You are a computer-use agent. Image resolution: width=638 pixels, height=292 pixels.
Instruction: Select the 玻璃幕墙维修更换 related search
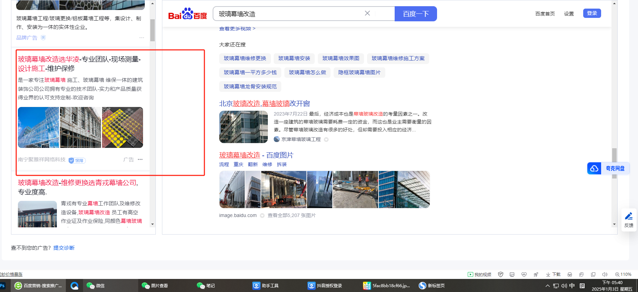tap(245, 58)
